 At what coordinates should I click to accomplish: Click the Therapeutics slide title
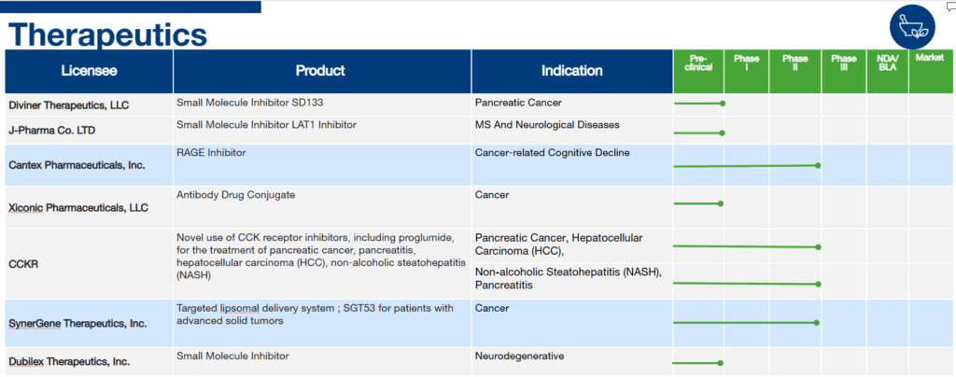(x=108, y=34)
